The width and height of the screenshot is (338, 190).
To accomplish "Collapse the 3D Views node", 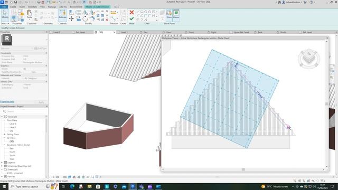I will click(5, 138).
